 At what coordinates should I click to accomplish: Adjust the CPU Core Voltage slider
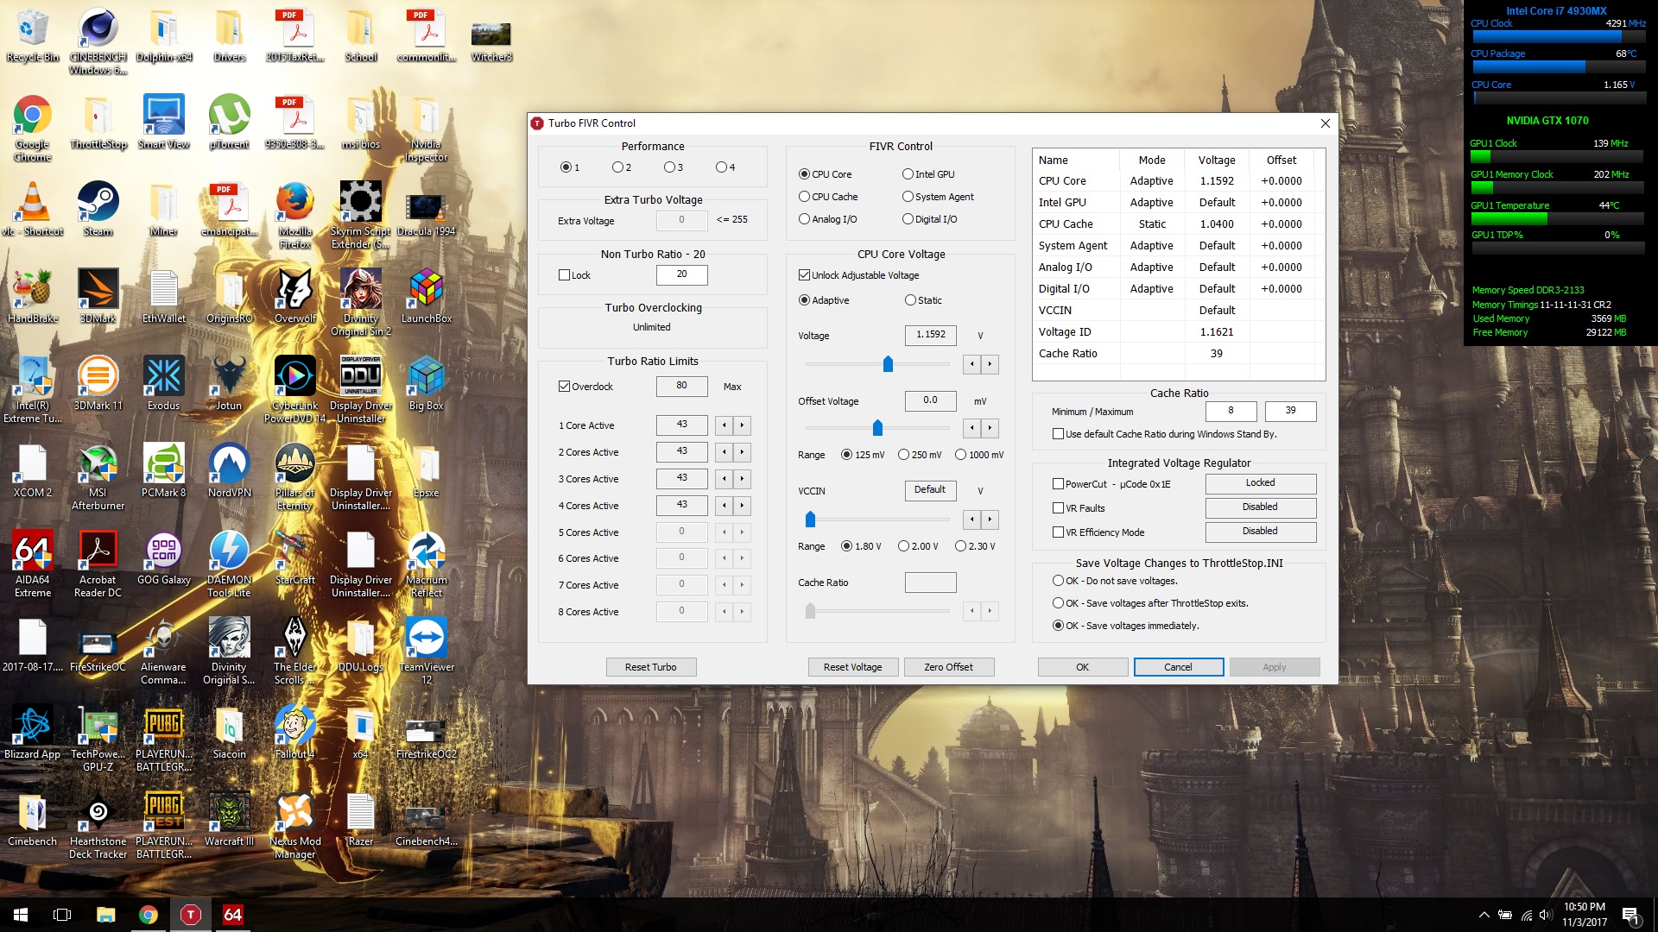(888, 364)
